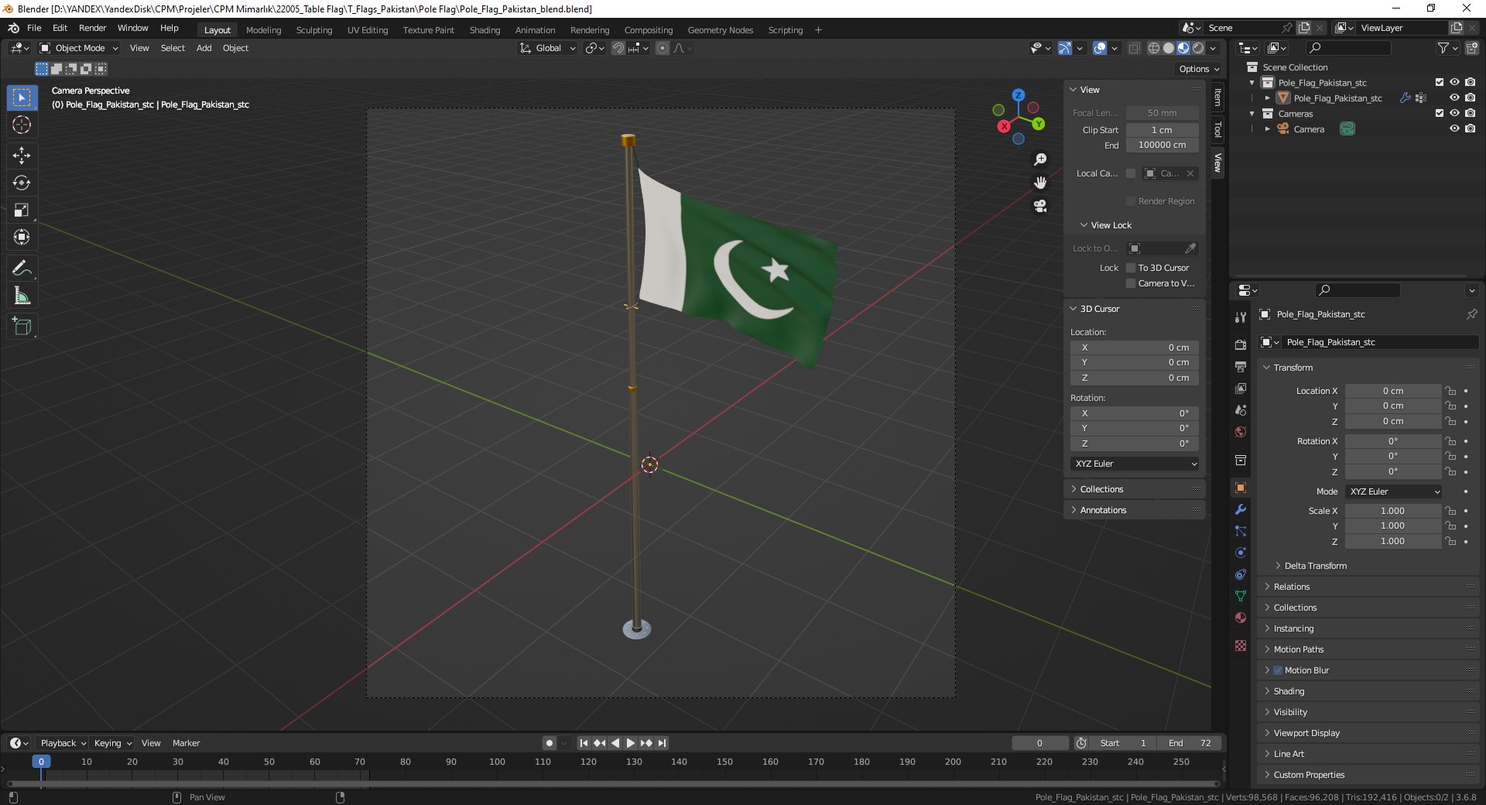The image size is (1486, 805).
Task: Uncheck Cameras collection exclude checkbox
Action: pos(1440,113)
